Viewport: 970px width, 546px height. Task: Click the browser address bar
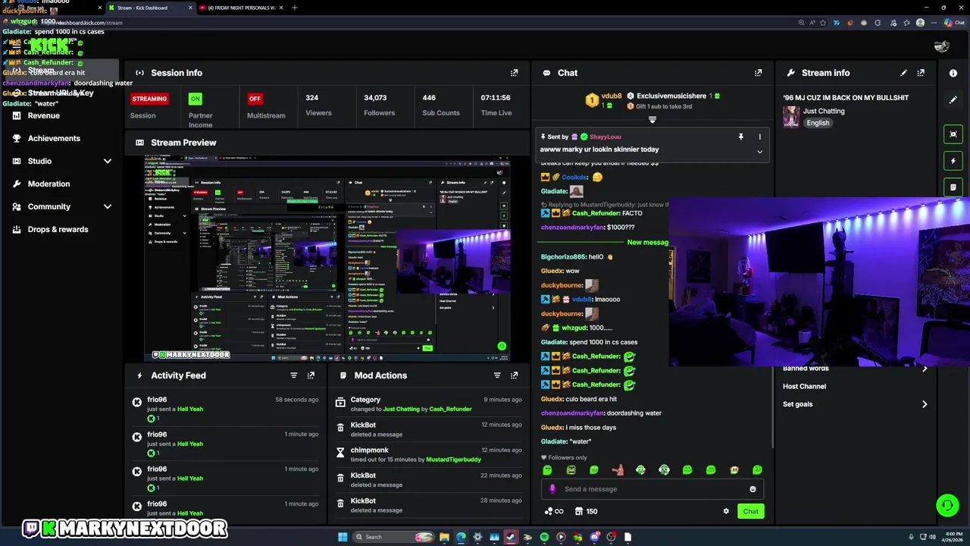pos(409,23)
